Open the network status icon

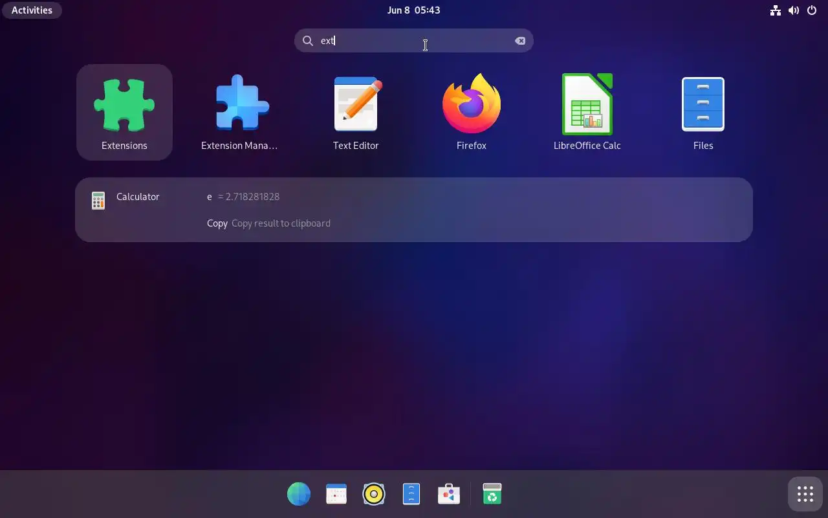coord(776,10)
